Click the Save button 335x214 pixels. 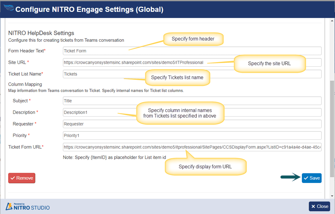click(x=311, y=178)
